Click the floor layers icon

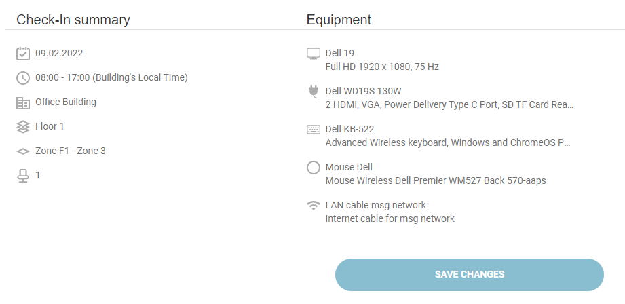23,127
